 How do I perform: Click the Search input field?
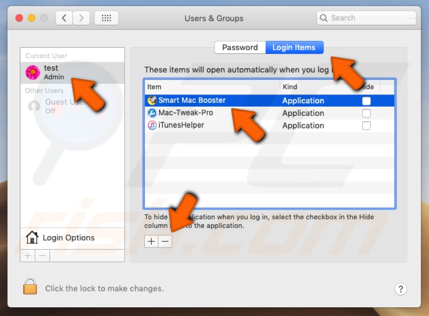[x=367, y=18]
